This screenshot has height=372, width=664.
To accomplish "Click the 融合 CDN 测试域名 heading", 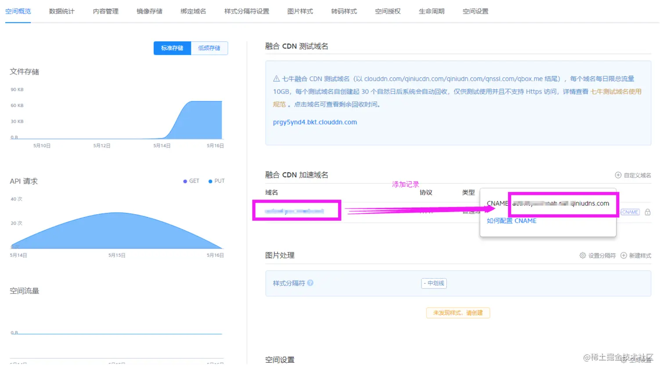I will (296, 46).
